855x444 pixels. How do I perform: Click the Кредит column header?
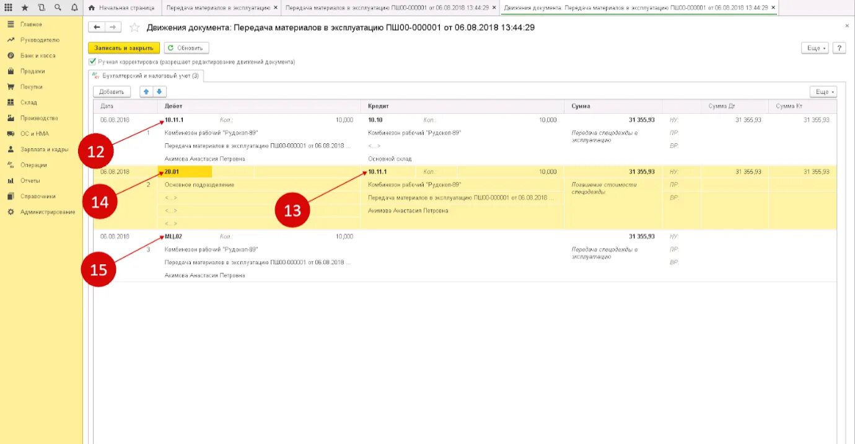coord(462,106)
